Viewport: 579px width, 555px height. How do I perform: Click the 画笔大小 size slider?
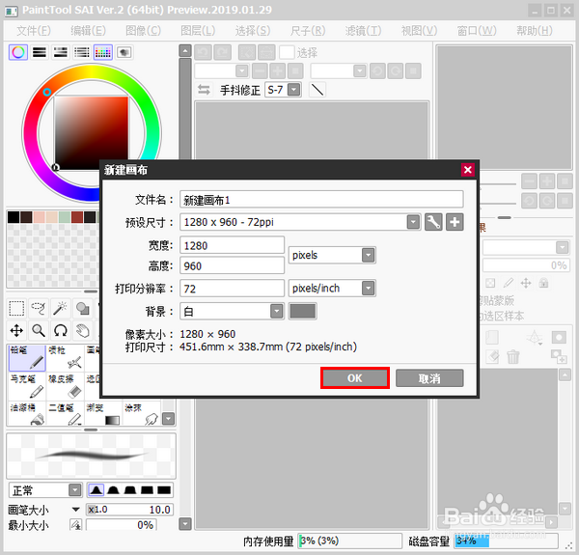click(129, 510)
